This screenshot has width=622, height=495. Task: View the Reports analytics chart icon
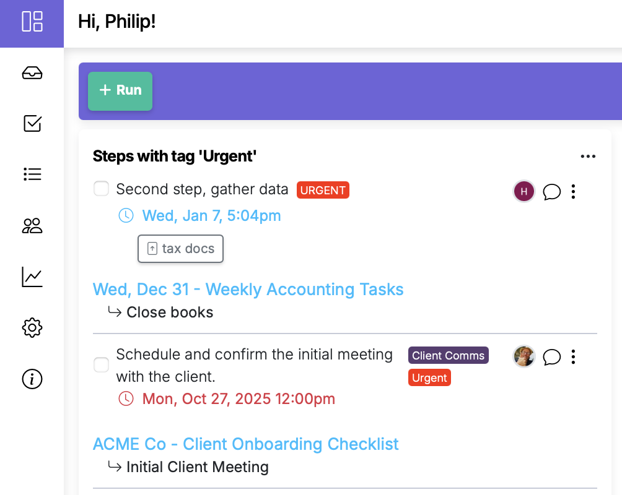tap(32, 277)
